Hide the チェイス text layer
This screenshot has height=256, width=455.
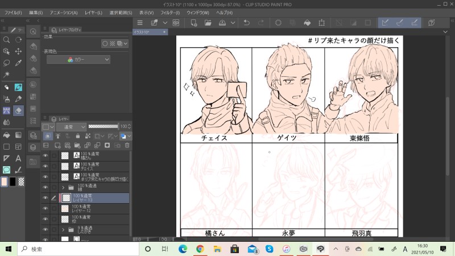[x=45, y=166]
